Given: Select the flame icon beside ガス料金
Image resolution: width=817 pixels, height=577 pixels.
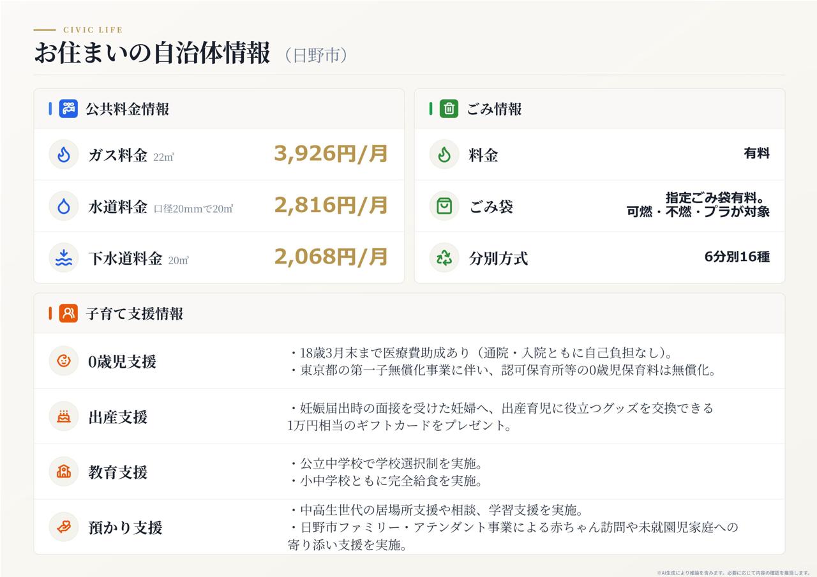Looking at the screenshot, I should point(64,154).
